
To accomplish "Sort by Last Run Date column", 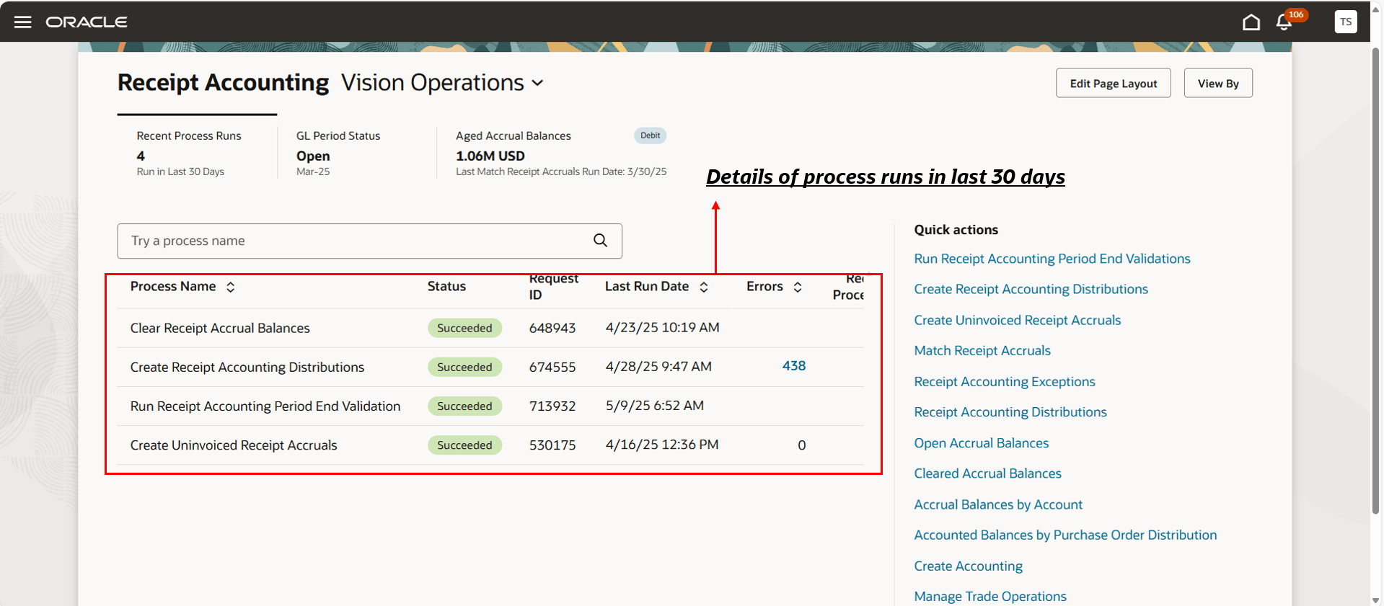I will tap(704, 287).
